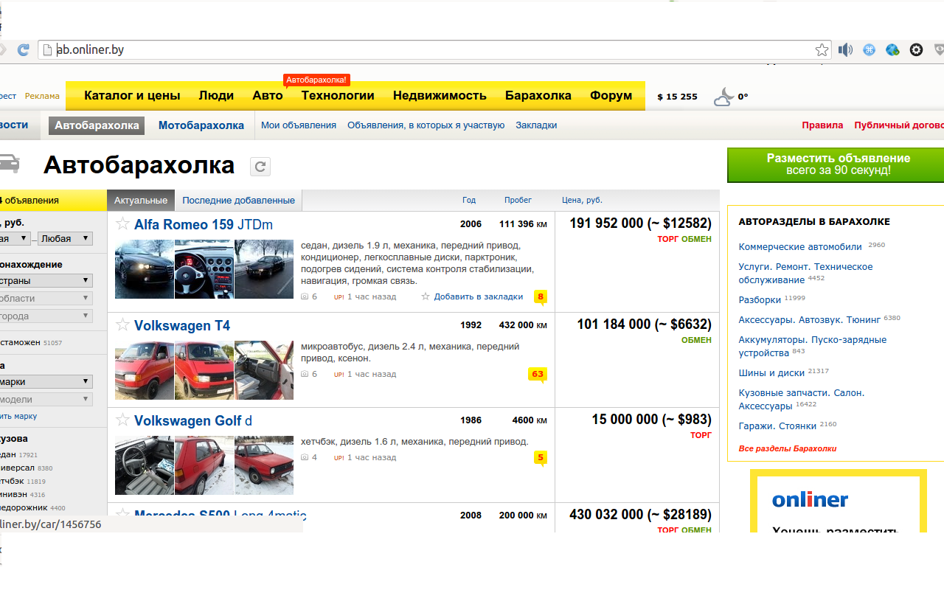This screenshot has height=590, width=944.
Task: Switch to the Мотобарахолка tab
Action: [x=201, y=125]
